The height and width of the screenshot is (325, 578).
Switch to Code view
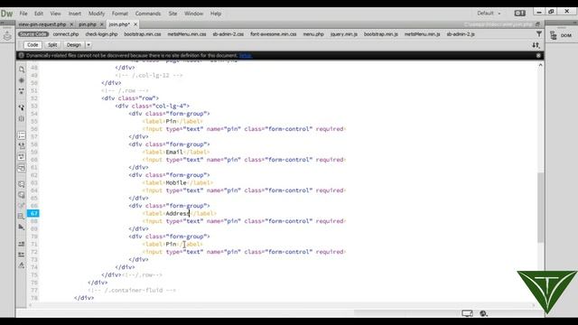click(33, 45)
